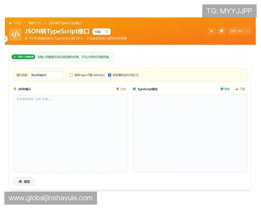This screenshot has width=261, height=209.
Task: Click the code brackets logo icon
Action: (15, 34)
